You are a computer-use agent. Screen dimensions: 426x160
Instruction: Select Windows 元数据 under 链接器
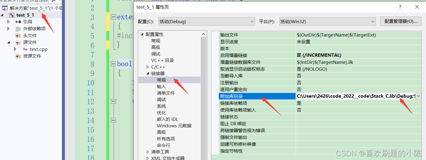(174, 126)
